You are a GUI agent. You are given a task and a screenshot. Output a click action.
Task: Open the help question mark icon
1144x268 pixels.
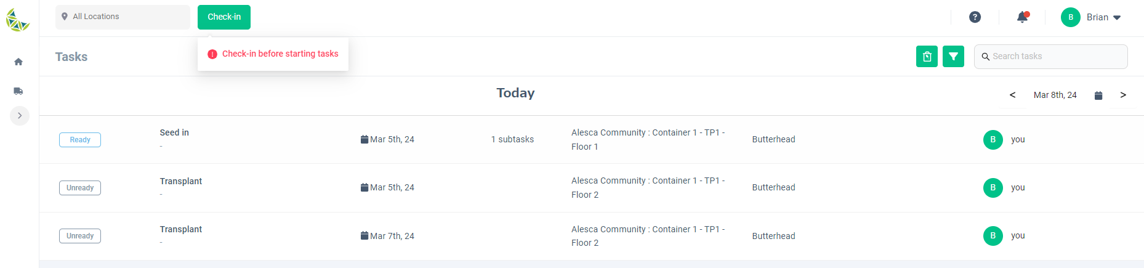coord(975,17)
